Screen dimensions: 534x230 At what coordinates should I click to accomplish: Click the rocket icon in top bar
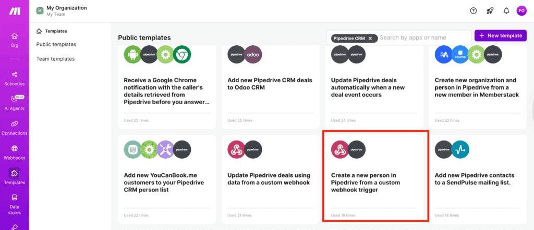[x=490, y=11]
